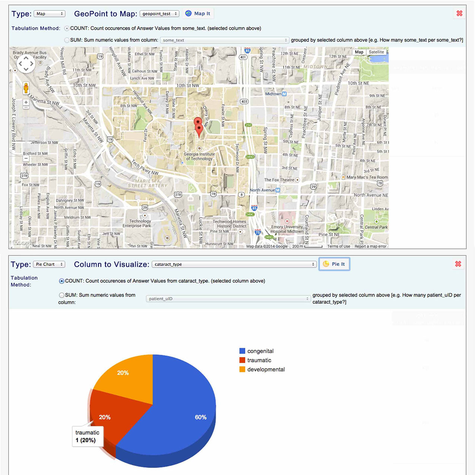Switch map view to Satellite
475x475 pixels.
(376, 52)
